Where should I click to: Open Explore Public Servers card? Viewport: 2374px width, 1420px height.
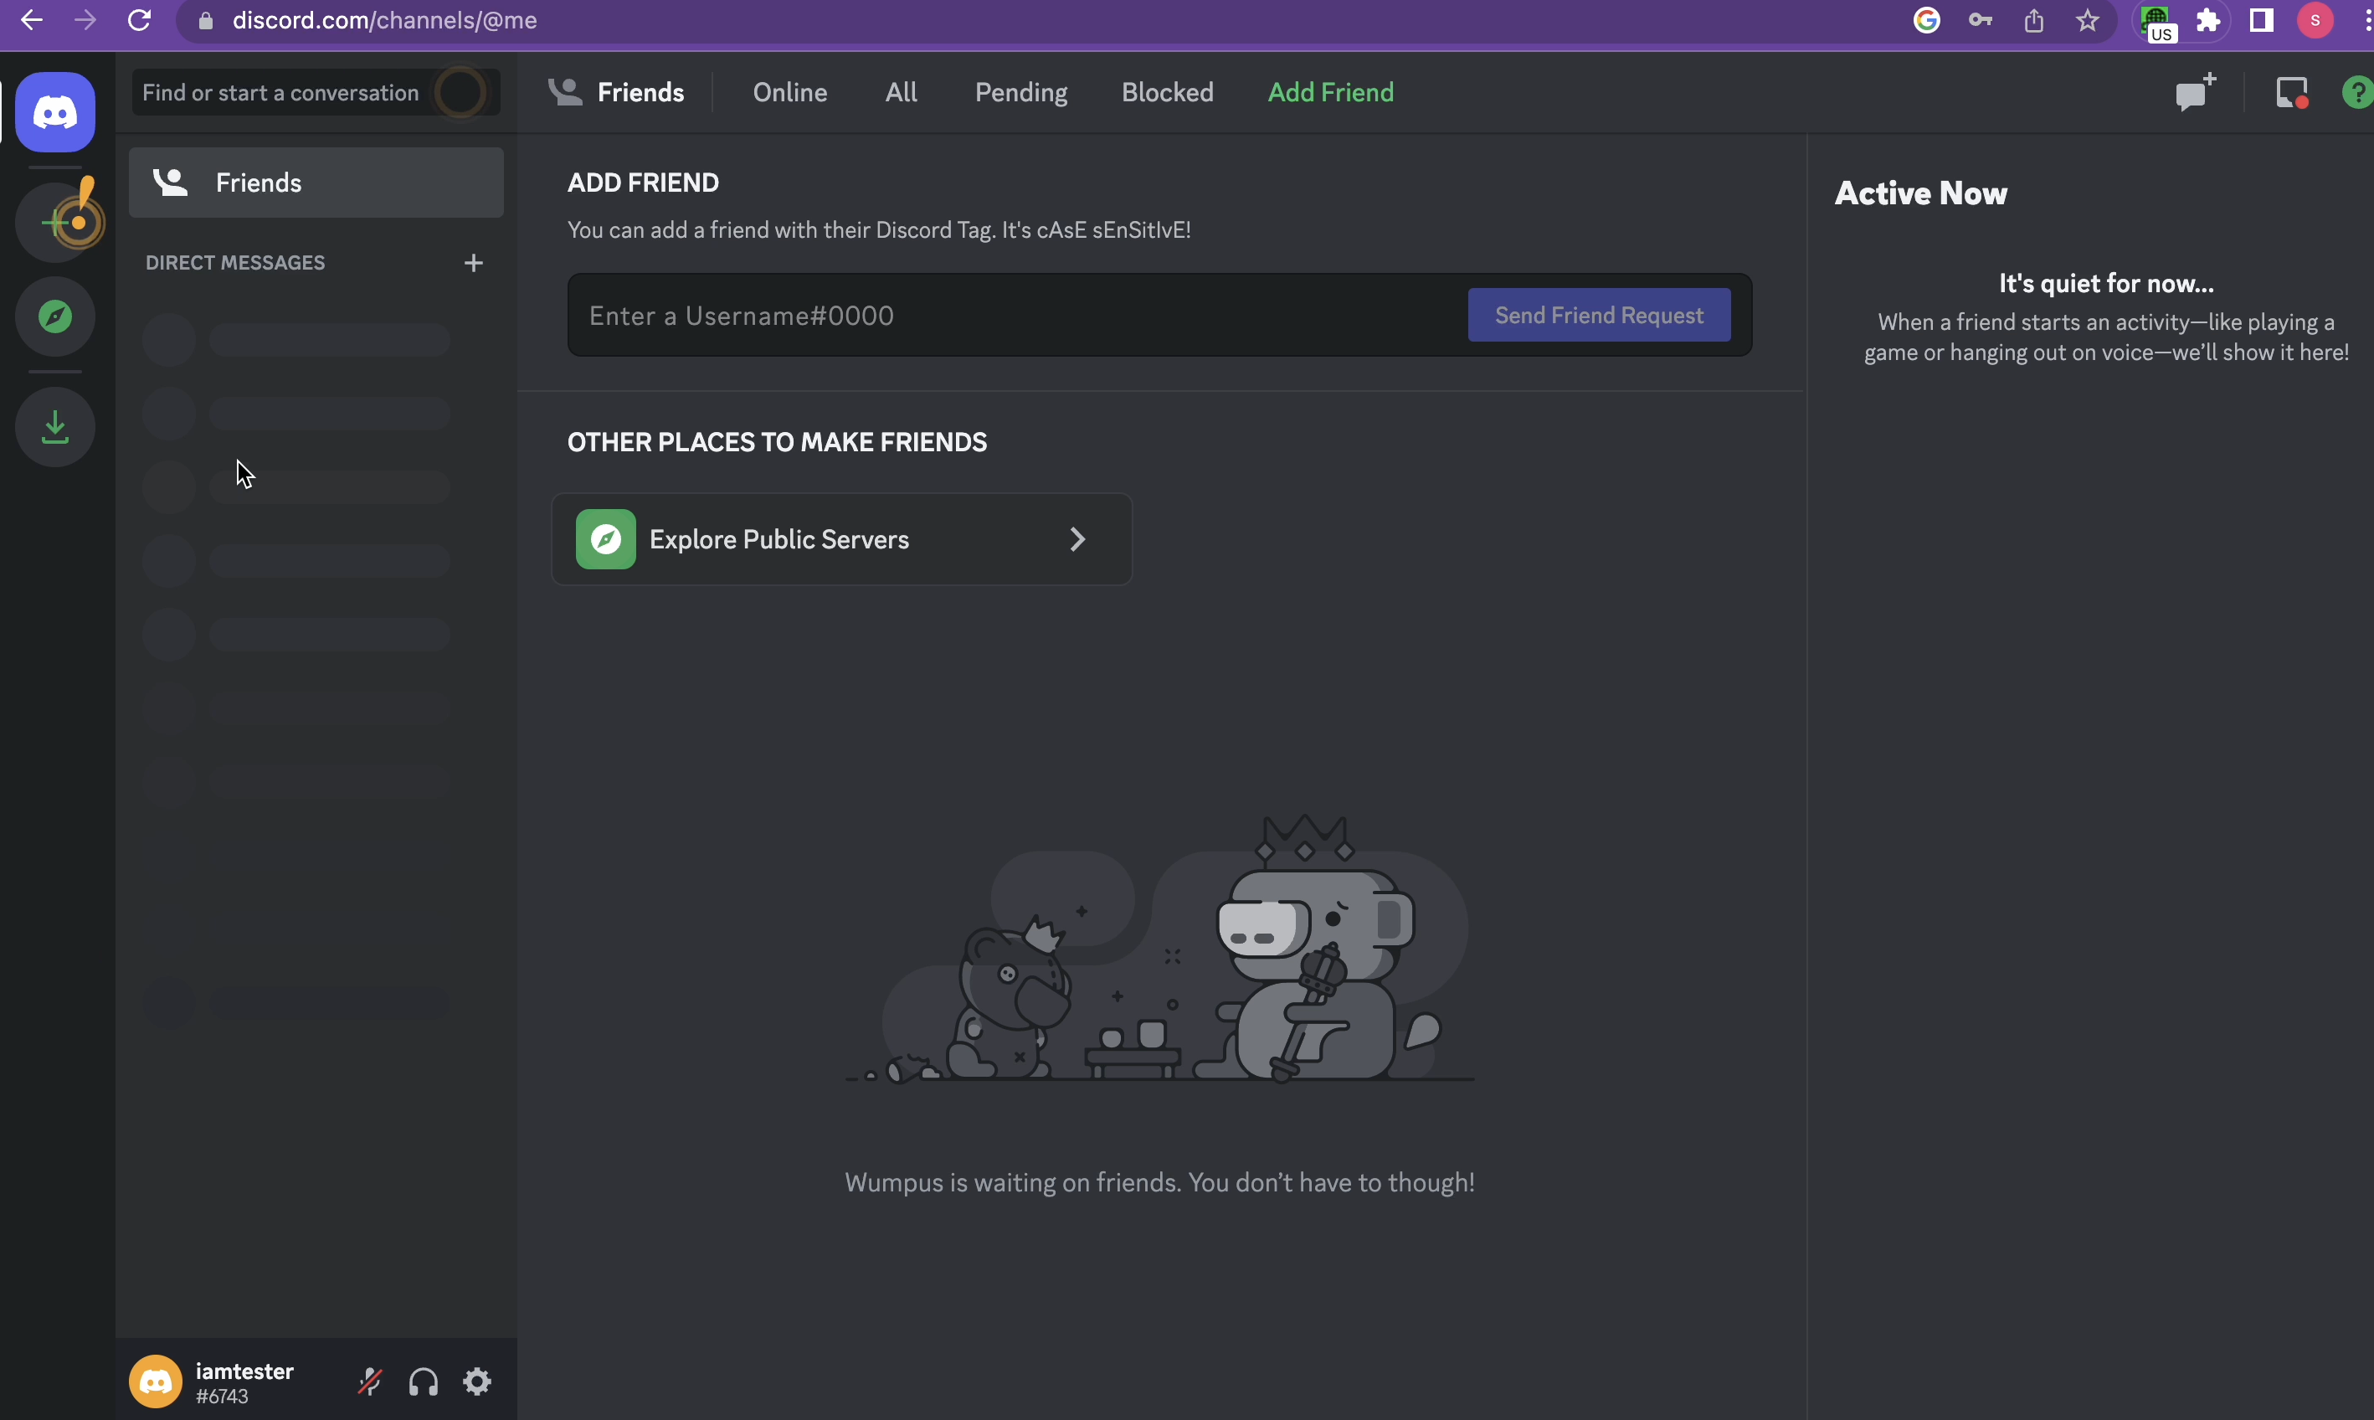(842, 540)
